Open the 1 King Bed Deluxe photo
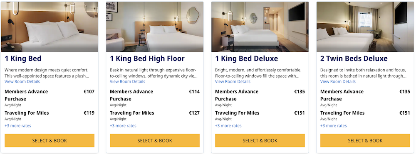Viewport: 416px width, 154px height. tap(260, 27)
